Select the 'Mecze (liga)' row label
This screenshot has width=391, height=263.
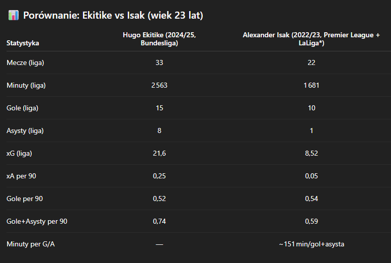(26, 62)
